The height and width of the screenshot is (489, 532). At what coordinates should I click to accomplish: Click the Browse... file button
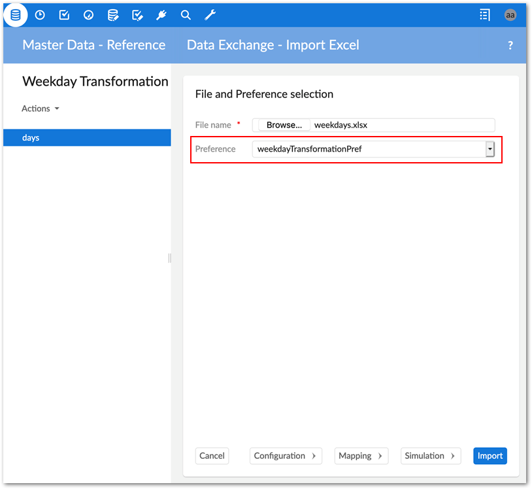coord(284,125)
